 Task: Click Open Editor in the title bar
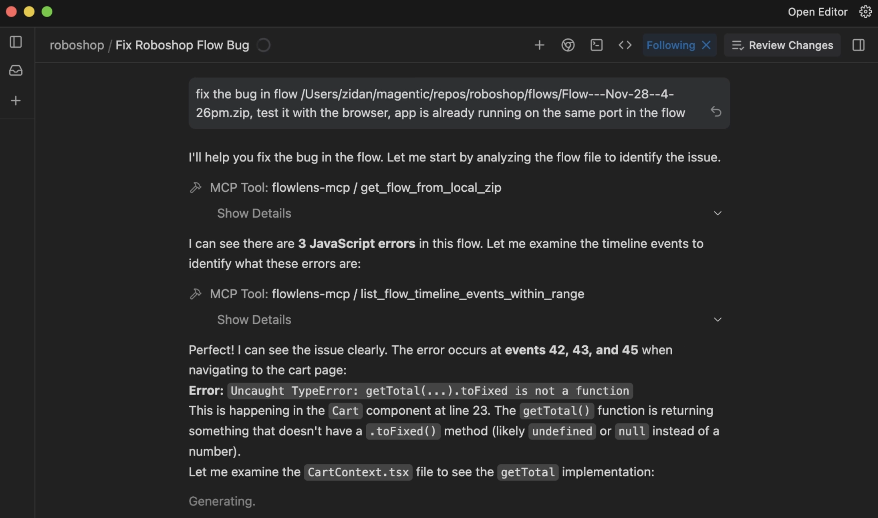[x=817, y=12]
